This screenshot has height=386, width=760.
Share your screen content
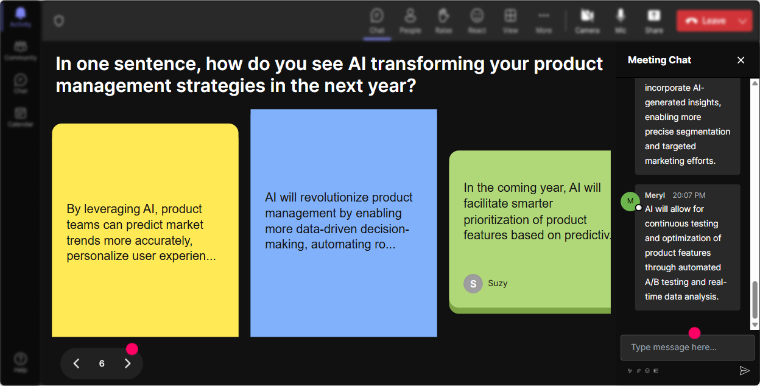tap(654, 21)
